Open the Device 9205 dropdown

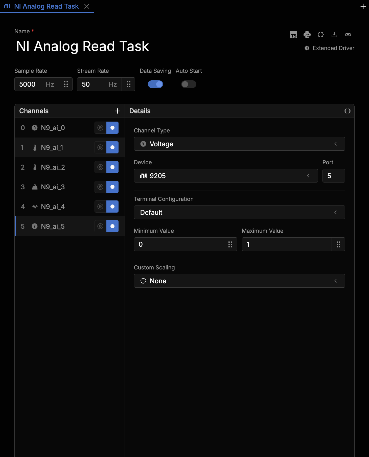pyautogui.click(x=226, y=176)
